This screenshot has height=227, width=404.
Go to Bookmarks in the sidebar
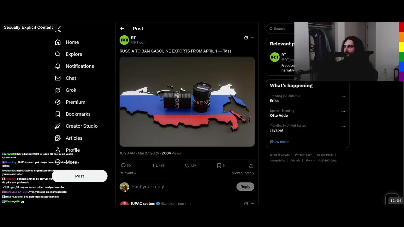click(x=73, y=114)
